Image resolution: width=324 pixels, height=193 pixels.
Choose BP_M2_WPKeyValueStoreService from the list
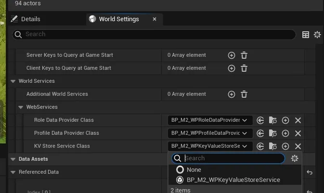[x=233, y=180]
